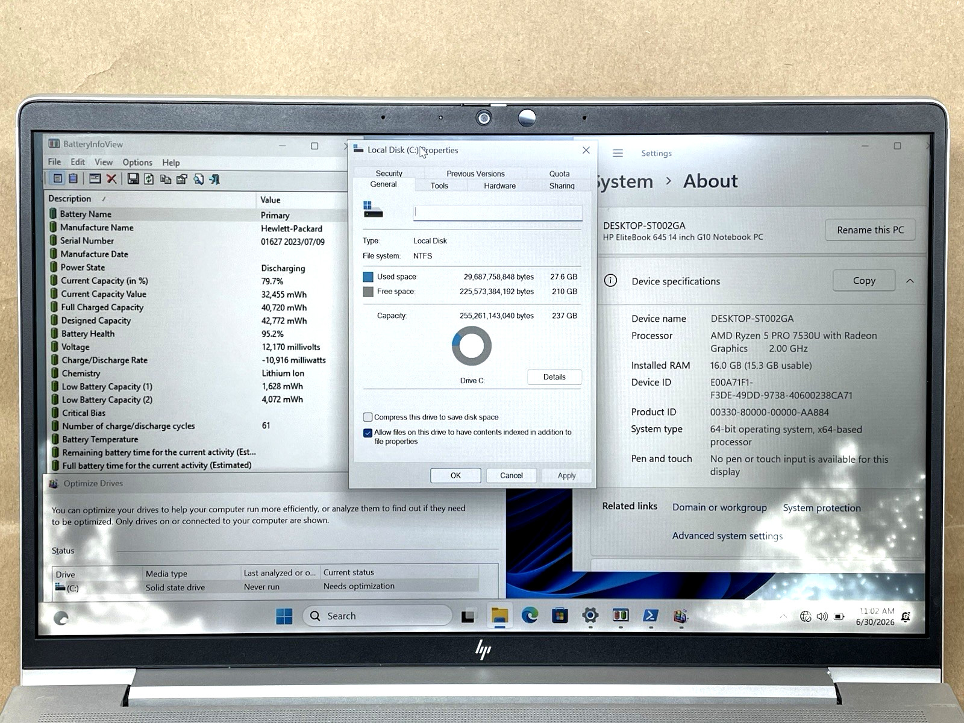This screenshot has width=964, height=723.
Task: Open the Options menu in BatteryInfoView
Action: [x=137, y=162]
